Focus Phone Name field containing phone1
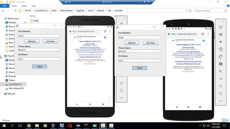 click(39, 50)
